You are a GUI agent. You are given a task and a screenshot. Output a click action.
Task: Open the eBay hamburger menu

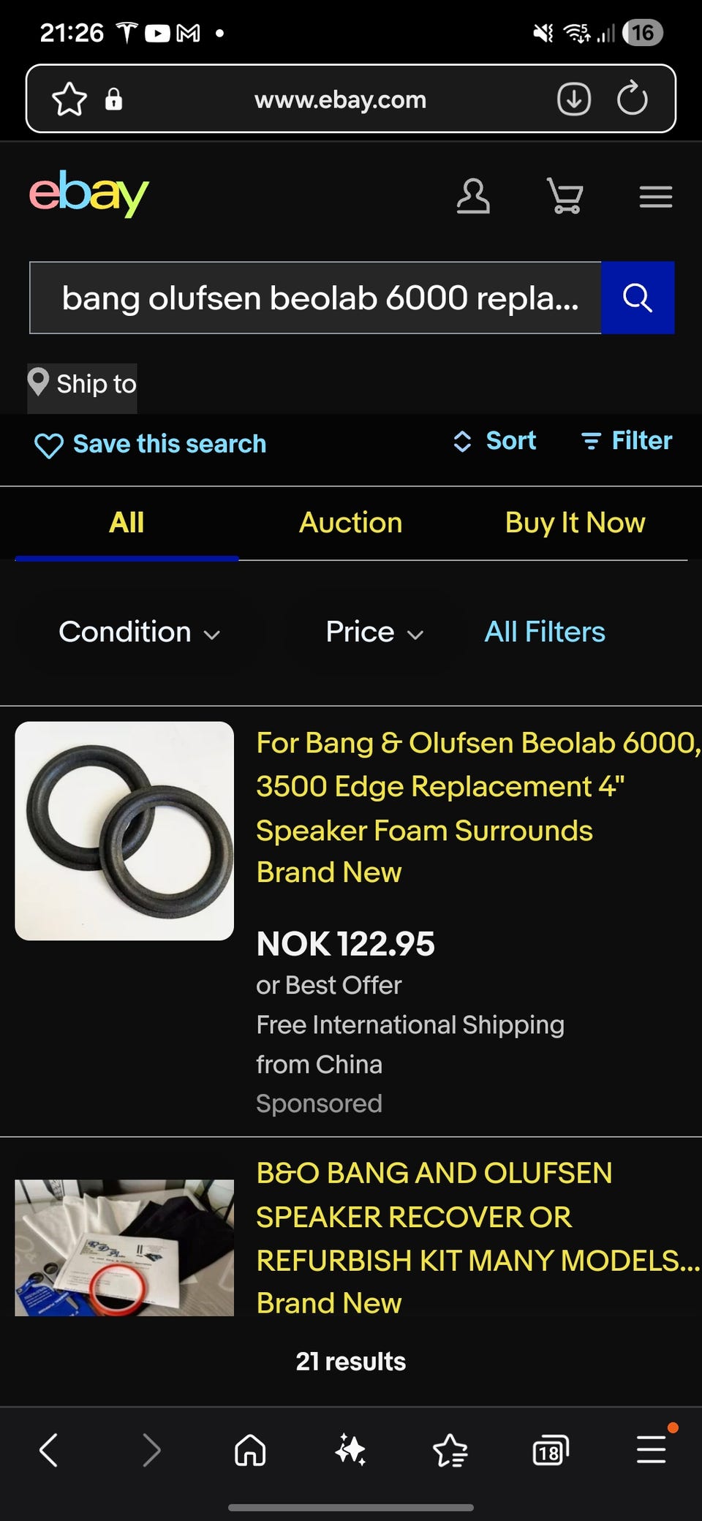656,197
